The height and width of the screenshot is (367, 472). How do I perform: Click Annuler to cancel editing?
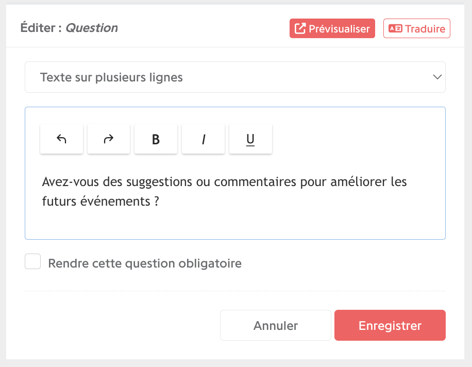click(x=276, y=325)
